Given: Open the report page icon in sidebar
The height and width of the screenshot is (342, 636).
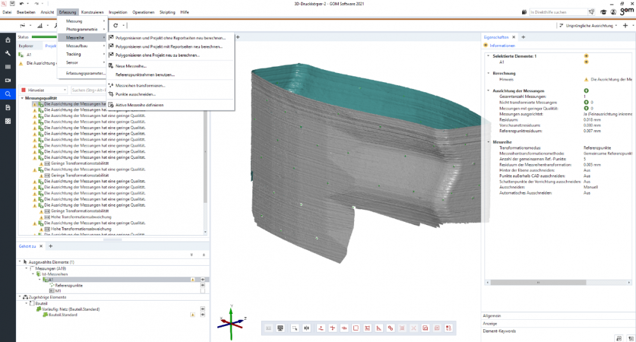Looking at the screenshot, I should [8, 107].
